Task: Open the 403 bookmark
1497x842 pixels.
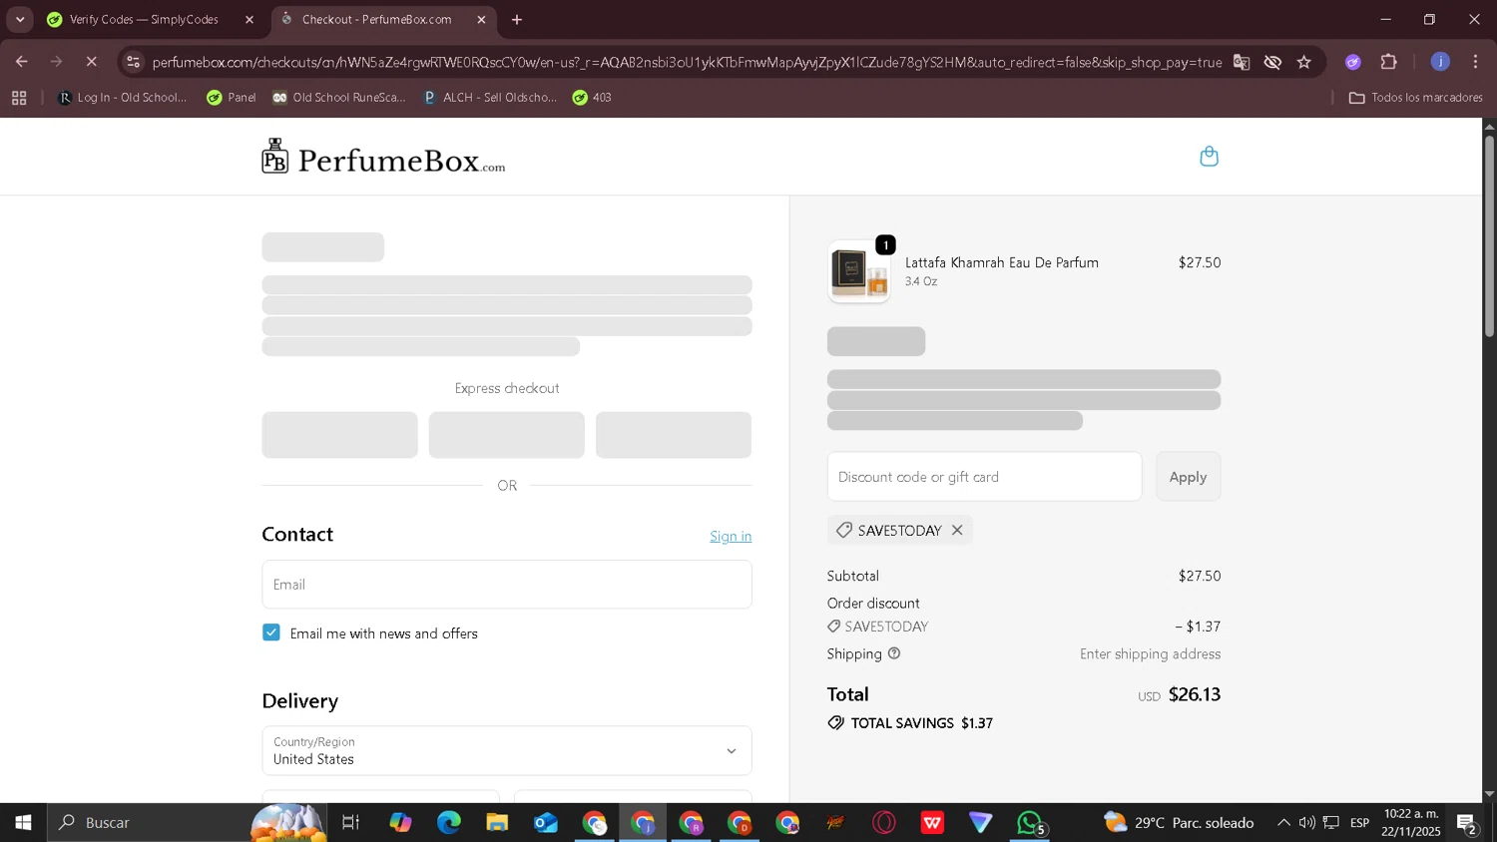Action: (x=592, y=98)
